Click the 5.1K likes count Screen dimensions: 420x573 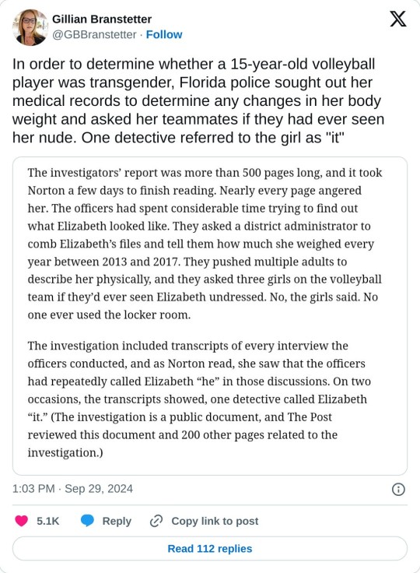pyautogui.click(x=48, y=521)
